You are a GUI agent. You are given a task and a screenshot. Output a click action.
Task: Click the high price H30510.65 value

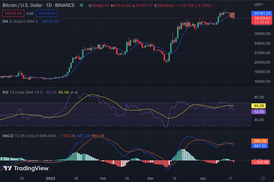click(x=121, y=6)
